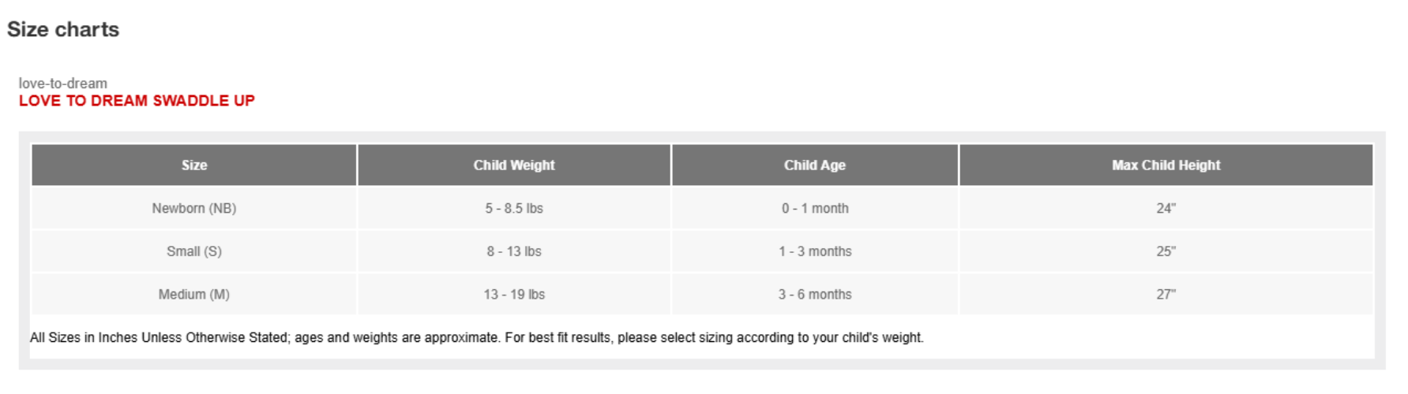Click the 5 - 8.5 lbs weight cell

(x=514, y=209)
